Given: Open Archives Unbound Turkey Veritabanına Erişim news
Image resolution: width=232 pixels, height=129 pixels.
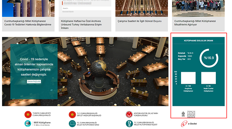Looking at the screenshot, I should point(81,25).
